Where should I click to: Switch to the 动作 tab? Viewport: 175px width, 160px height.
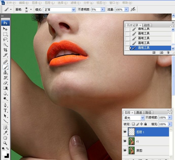[x=147, y=25]
